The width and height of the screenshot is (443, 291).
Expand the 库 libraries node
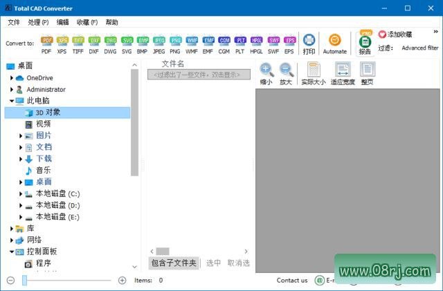click(x=12, y=228)
